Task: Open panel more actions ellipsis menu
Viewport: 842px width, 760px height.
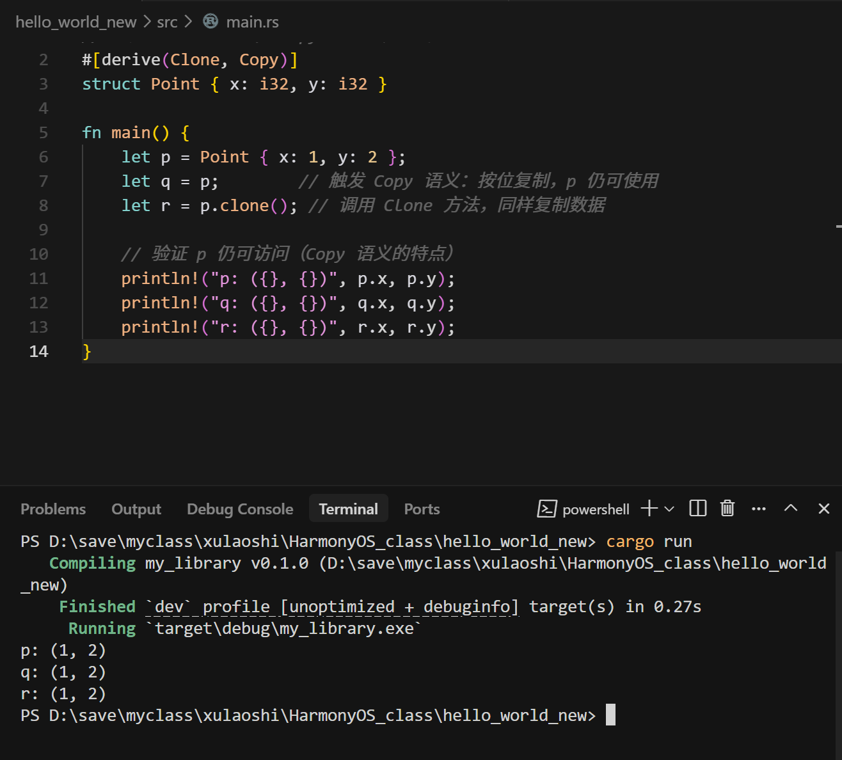Action: (759, 509)
